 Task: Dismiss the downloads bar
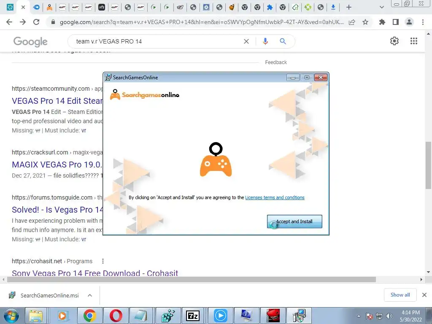click(424, 295)
